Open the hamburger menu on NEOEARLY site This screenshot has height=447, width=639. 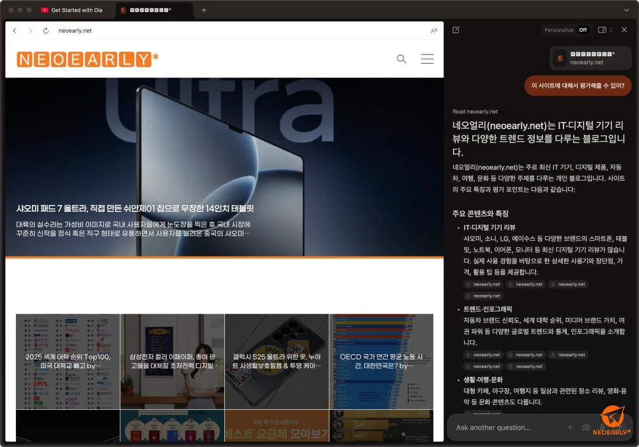[x=427, y=59]
